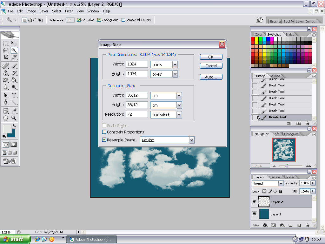Click Adobe Photoshop taskbar button
This screenshot has height=244, width=325.
click(x=91, y=240)
